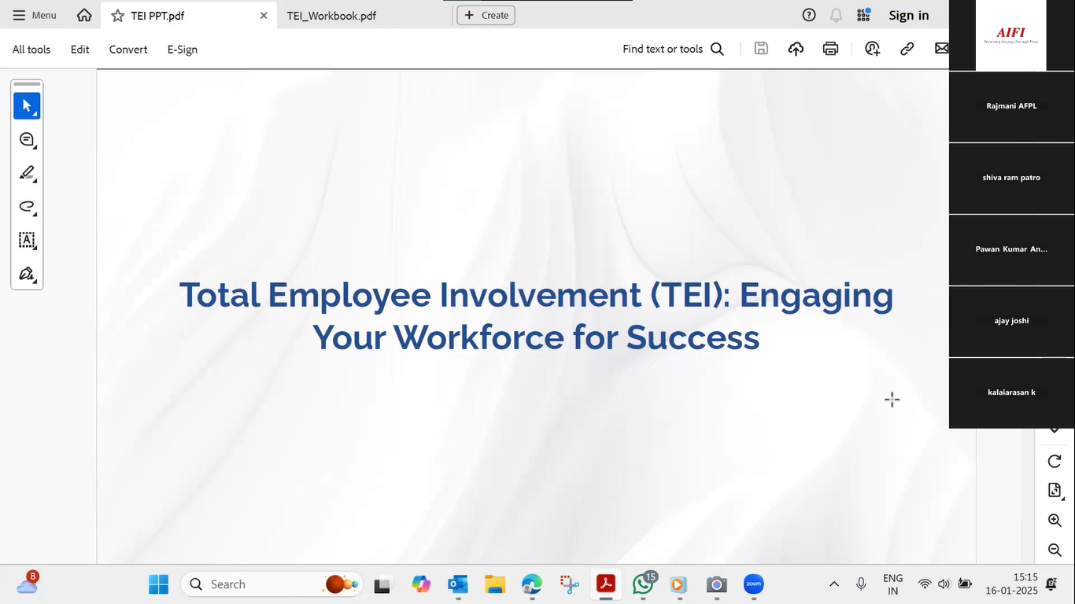The image size is (1075, 604).
Task: Open the Edit menu
Action: pos(79,49)
